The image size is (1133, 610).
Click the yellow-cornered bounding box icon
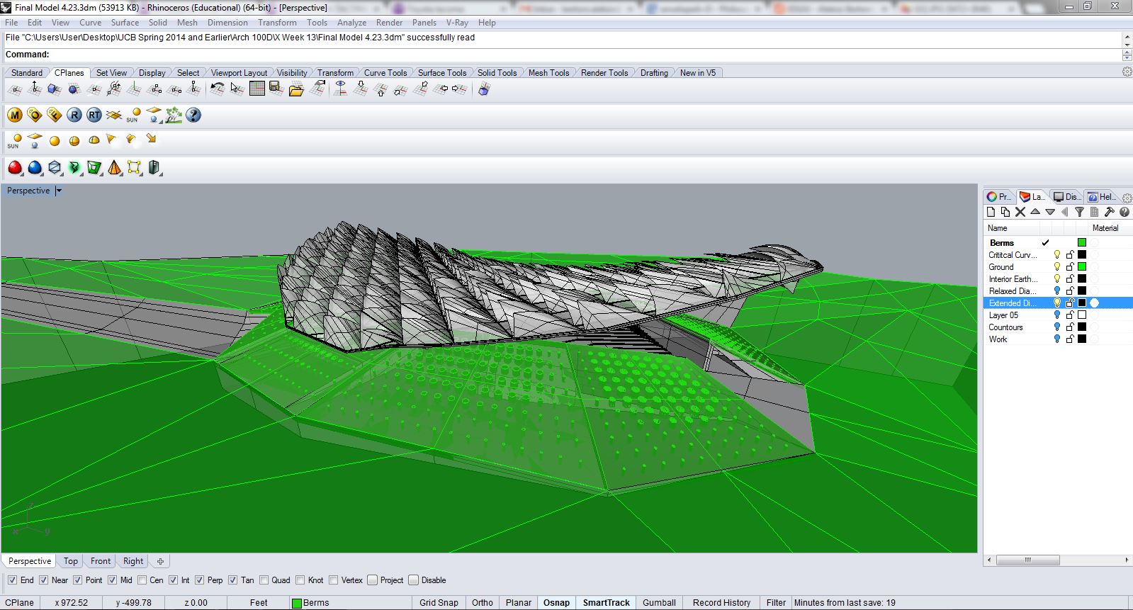click(134, 168)
